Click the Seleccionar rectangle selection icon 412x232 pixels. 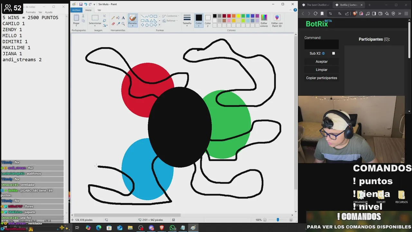point(95,18)
